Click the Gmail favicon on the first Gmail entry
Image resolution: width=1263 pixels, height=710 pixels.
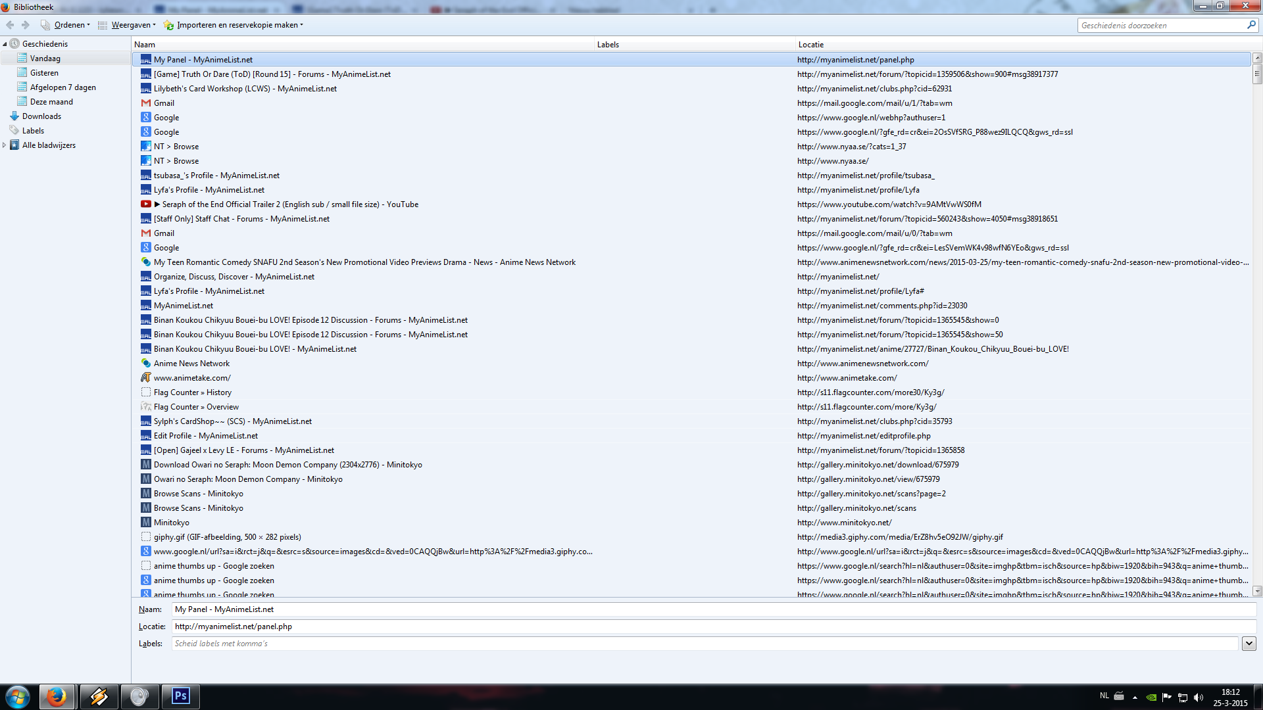(x=146, y=103)
